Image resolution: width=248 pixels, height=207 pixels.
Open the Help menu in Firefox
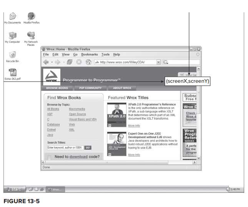coord(117,54)
